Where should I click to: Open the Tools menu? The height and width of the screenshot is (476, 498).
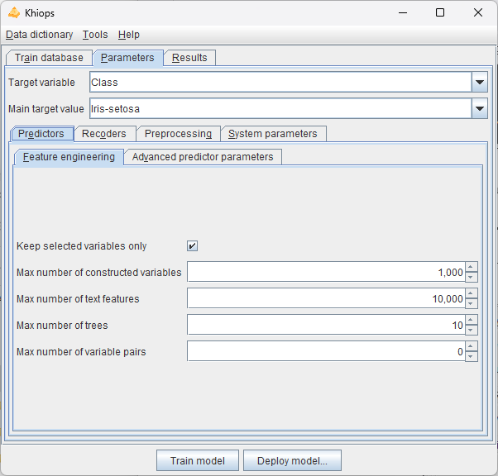[95, 35]
